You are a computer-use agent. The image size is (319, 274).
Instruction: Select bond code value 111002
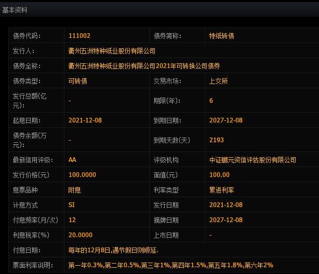[79, 36]
